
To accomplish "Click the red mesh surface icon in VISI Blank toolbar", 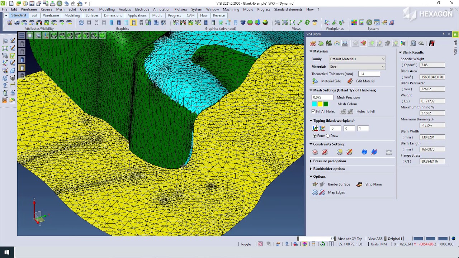I will pyautogui.click(x=363, y=43).
